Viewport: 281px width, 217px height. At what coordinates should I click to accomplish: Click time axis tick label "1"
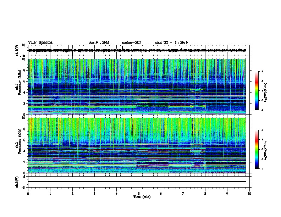click(x=50, y=194)
